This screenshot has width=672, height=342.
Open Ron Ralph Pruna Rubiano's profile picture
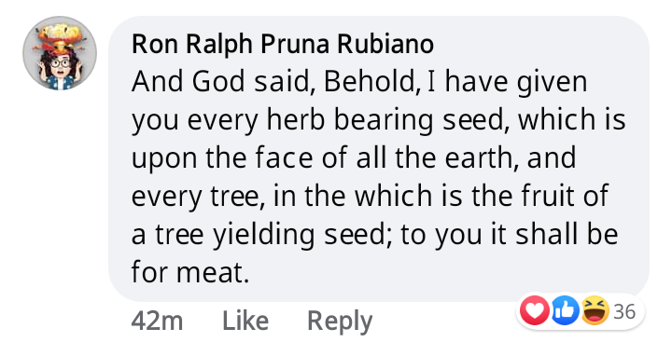[x=60, y=53]
